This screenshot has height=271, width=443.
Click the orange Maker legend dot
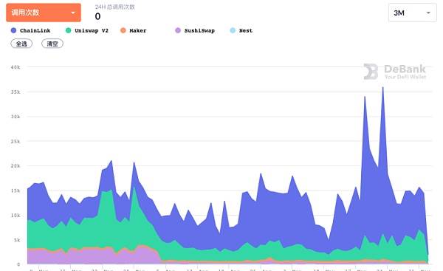(123, 30)
